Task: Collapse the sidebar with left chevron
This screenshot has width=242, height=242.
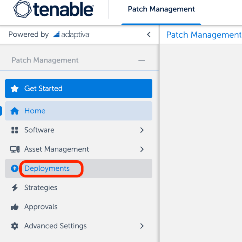Action: tap(149, 35)
